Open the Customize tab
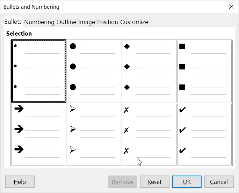This screenshot has height=193, width=239. pyautogui.click(x=134, y=22)
